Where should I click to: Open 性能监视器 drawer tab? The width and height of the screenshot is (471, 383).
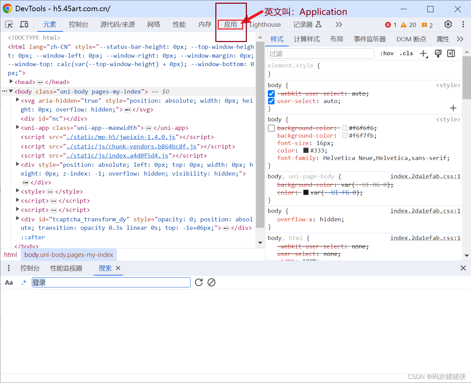pos(66,268)
